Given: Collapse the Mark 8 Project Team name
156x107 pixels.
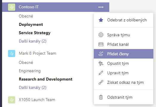Looking at the screenshot, I should click(38, 53).
